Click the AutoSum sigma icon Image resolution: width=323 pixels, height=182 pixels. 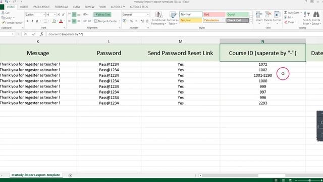286,13
